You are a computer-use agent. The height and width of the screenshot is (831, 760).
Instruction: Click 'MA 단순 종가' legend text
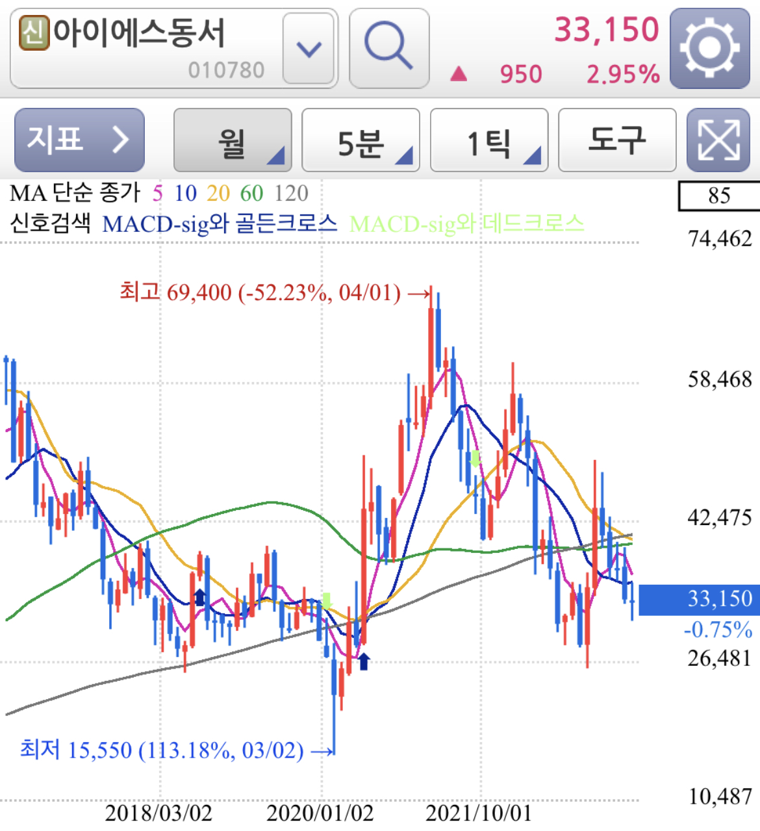point(75,193)
